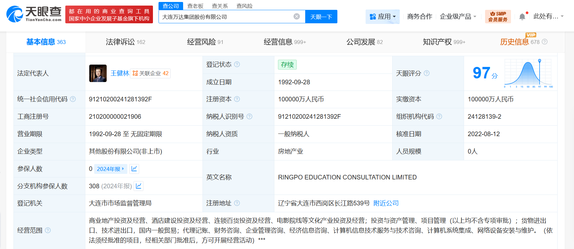The image size is (574, 249).
Task: Click the 王健林 portrait thumbnail
Action: pos(98,73)
